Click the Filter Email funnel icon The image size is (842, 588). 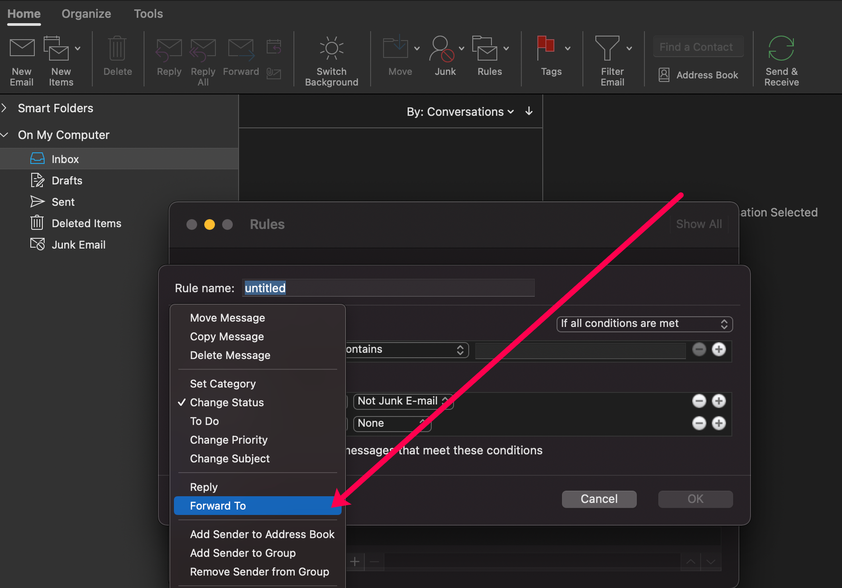click(x=607, y=49)
